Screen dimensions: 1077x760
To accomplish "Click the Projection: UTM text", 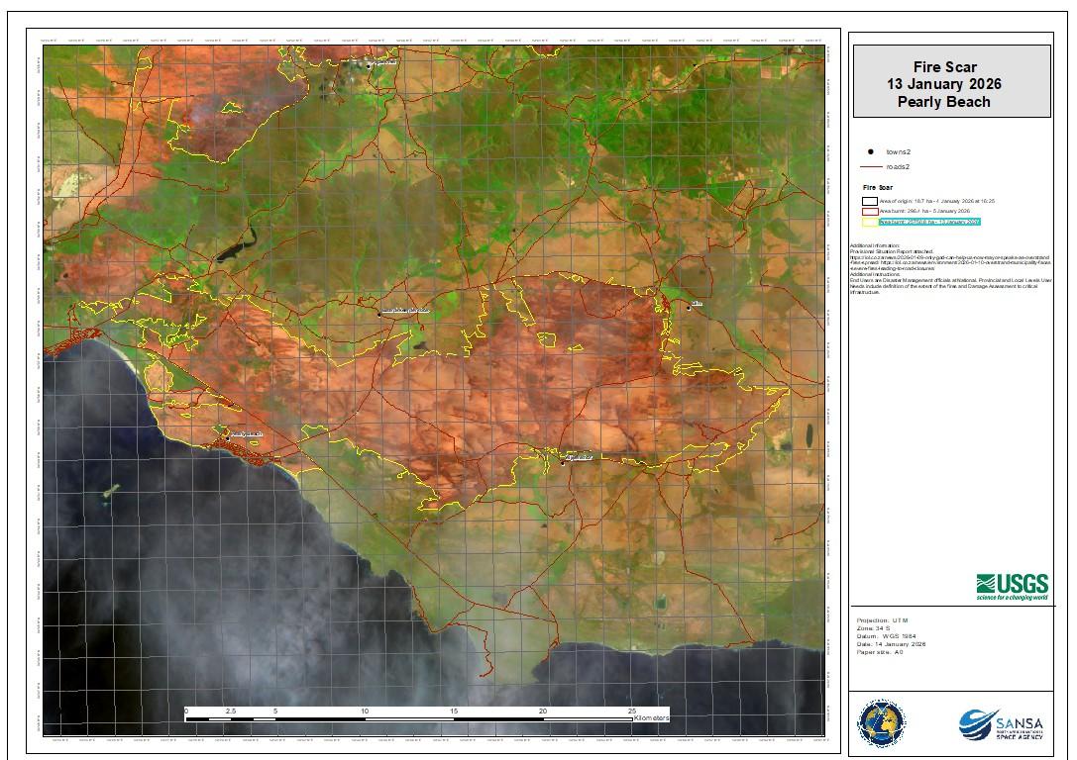I will point(882,620).
